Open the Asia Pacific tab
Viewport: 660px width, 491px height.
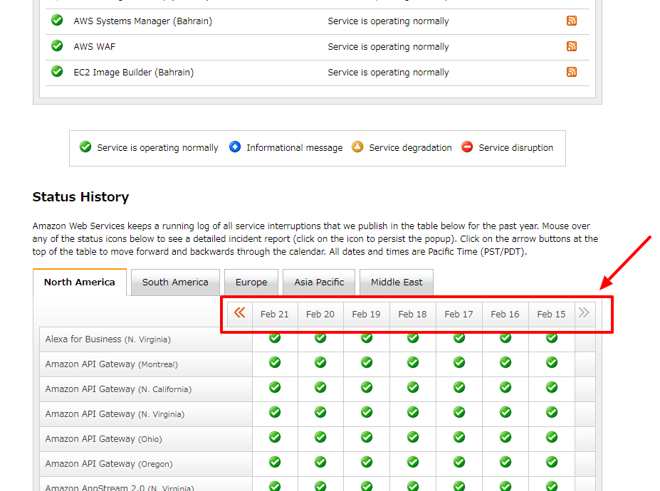(x=319, y=283)
